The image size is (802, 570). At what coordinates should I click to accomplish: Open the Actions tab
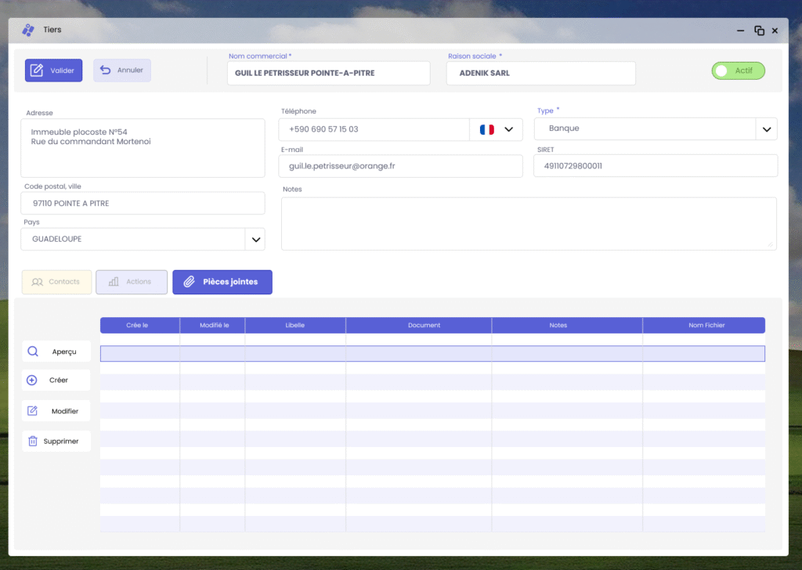pos(132,282)
